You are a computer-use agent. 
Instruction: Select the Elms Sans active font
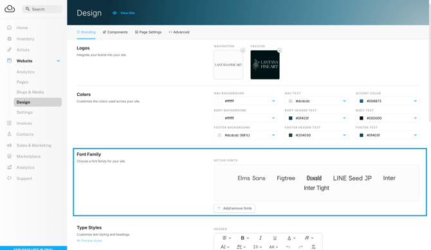click(x=252, y=178)
